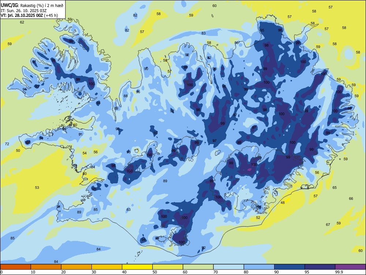Pick the purple legend swatch above 99.9
Screen dimensions: 366x275
point(350,267)
